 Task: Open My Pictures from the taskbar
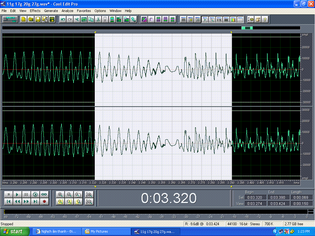coord(99,231)
